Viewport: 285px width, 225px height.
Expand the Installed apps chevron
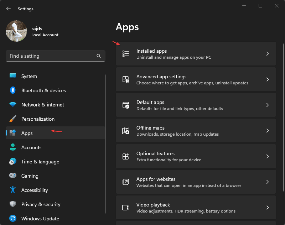[x=268, y=54]
